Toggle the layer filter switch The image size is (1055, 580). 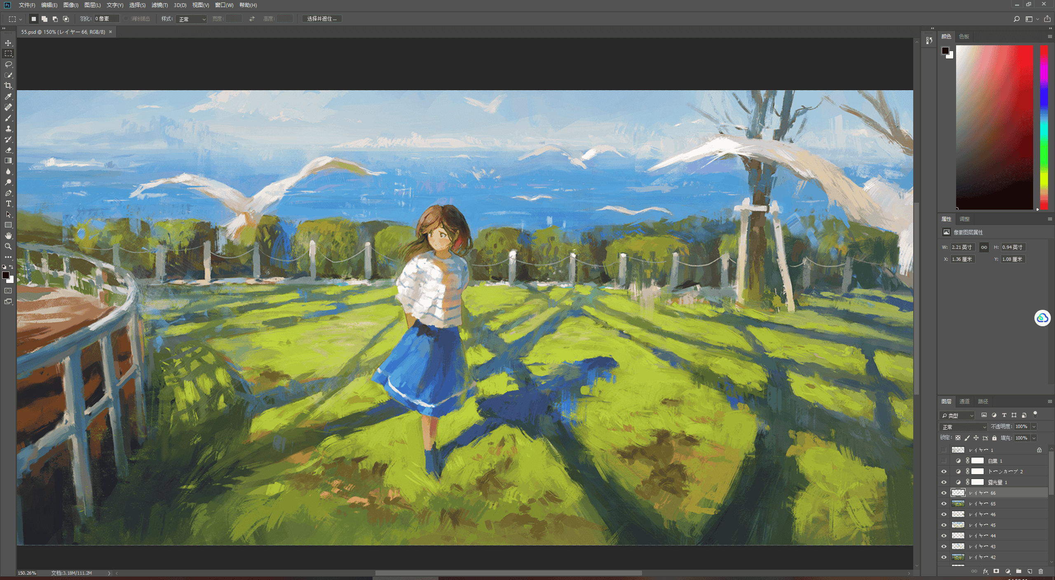[1035, 414]
